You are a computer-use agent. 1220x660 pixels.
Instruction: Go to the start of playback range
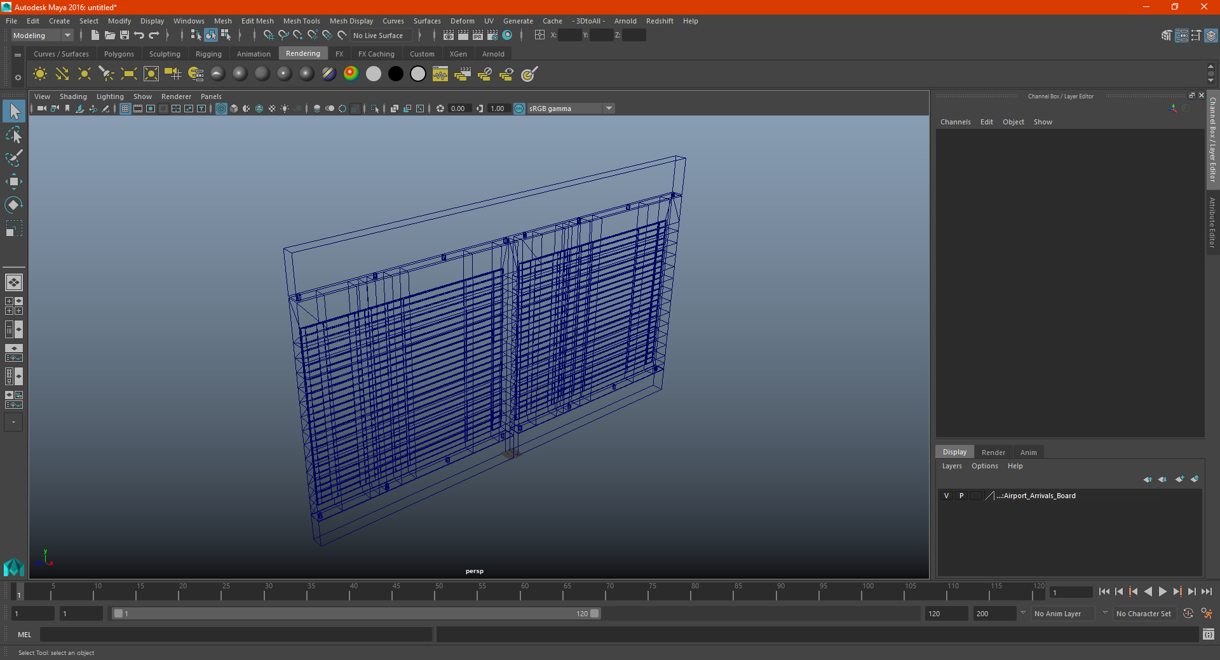point(1104,591)
